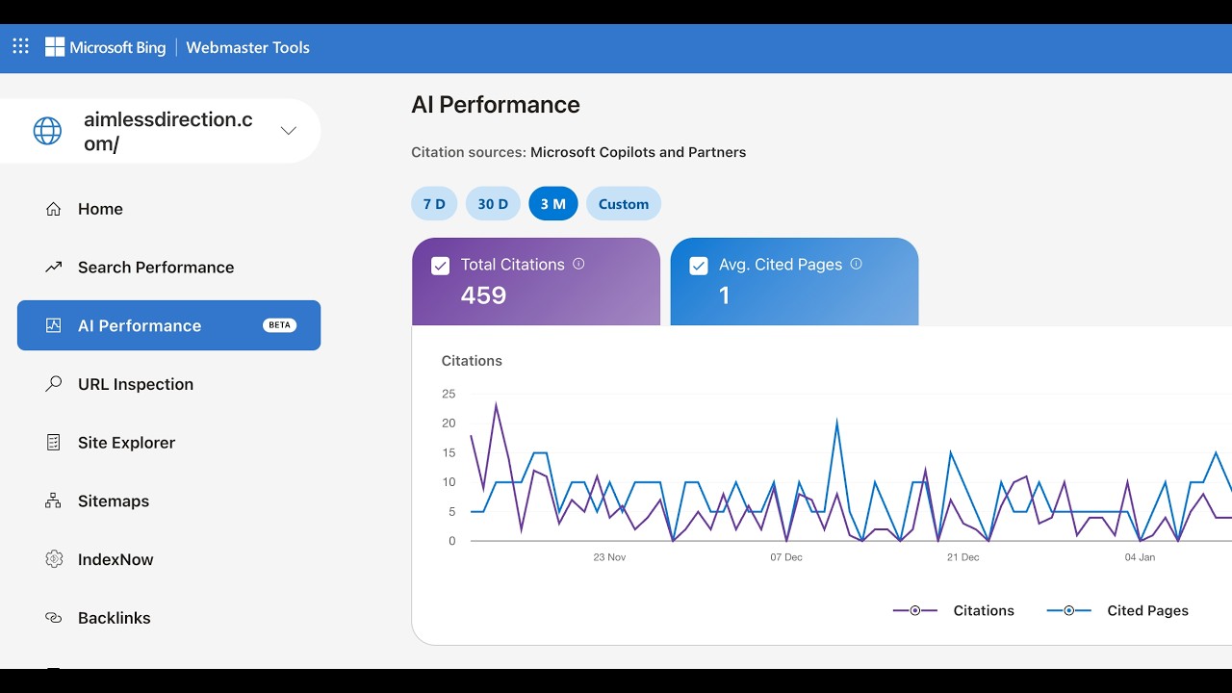Image resolution: width=1232 pixels, height=693 pixels.
Task: Click the info icon beside Total Citations
Action: (x=578, y=264)
